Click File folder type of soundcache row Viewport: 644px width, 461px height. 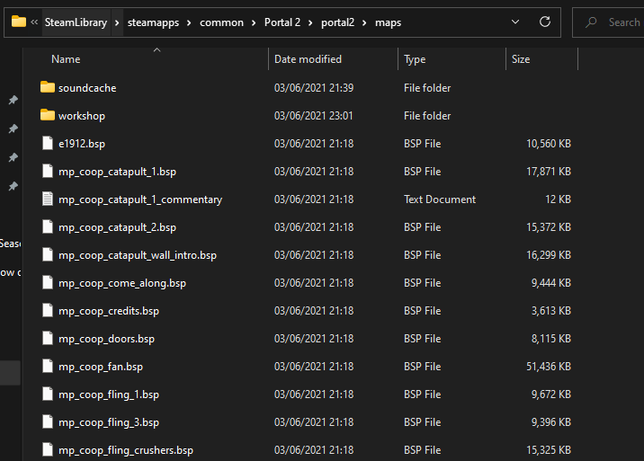point(427,88)
